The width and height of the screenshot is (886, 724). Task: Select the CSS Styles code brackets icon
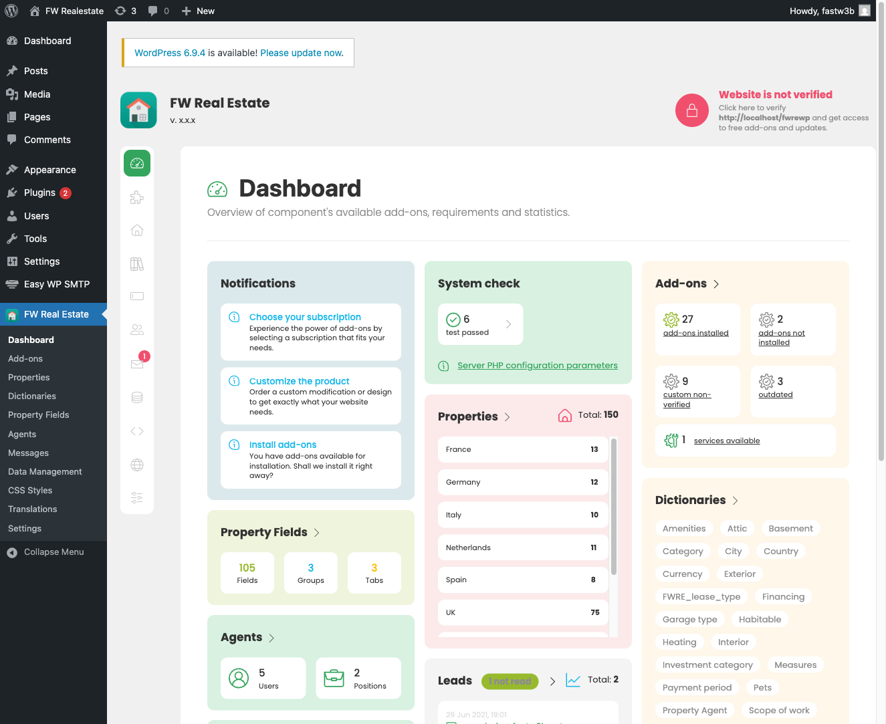click(x=137, y=431)
